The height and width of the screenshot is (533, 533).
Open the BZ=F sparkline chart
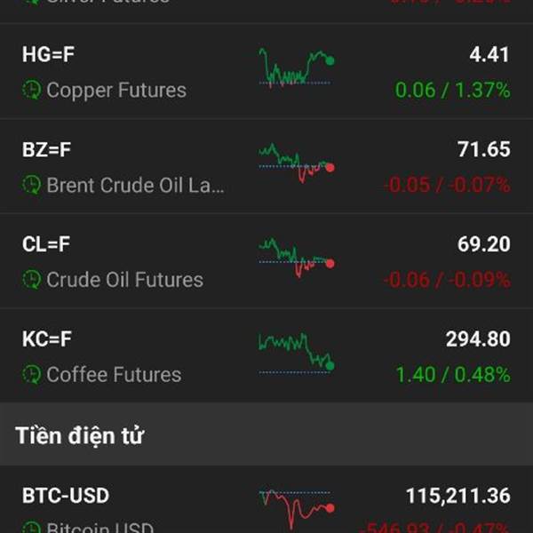point(297,163)
